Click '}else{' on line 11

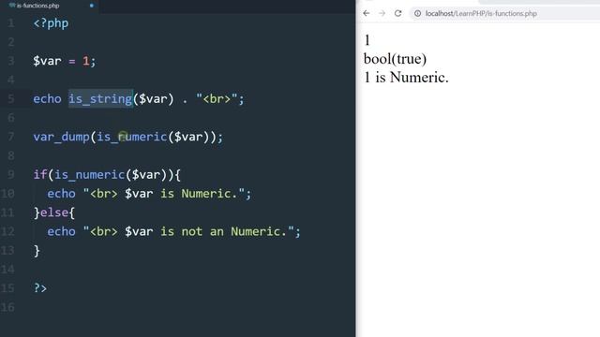pyautogui.click(x=54, y=212)
